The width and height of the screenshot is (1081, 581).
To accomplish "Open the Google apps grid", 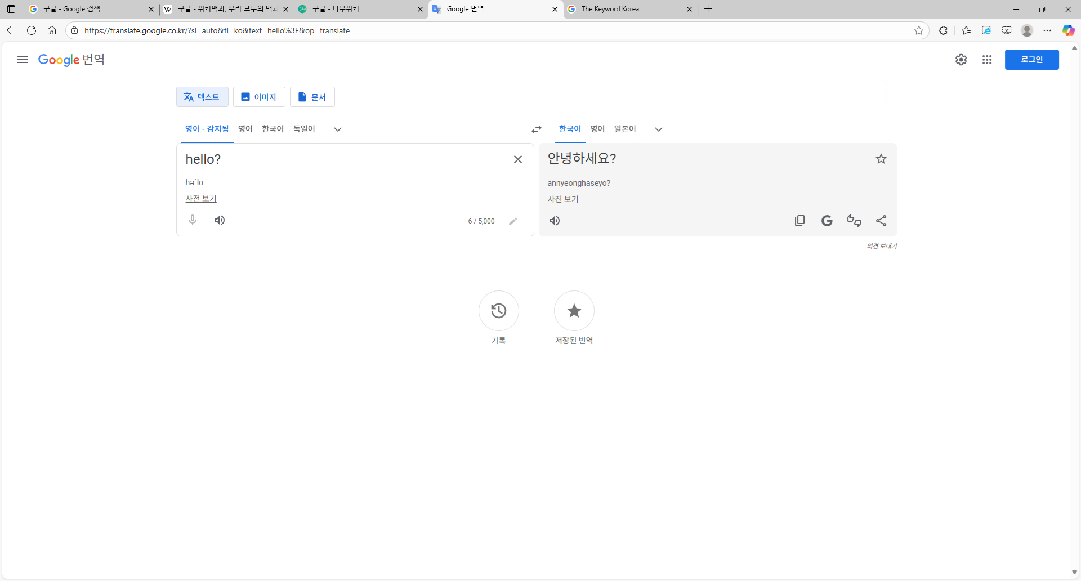I will (987, 60).
